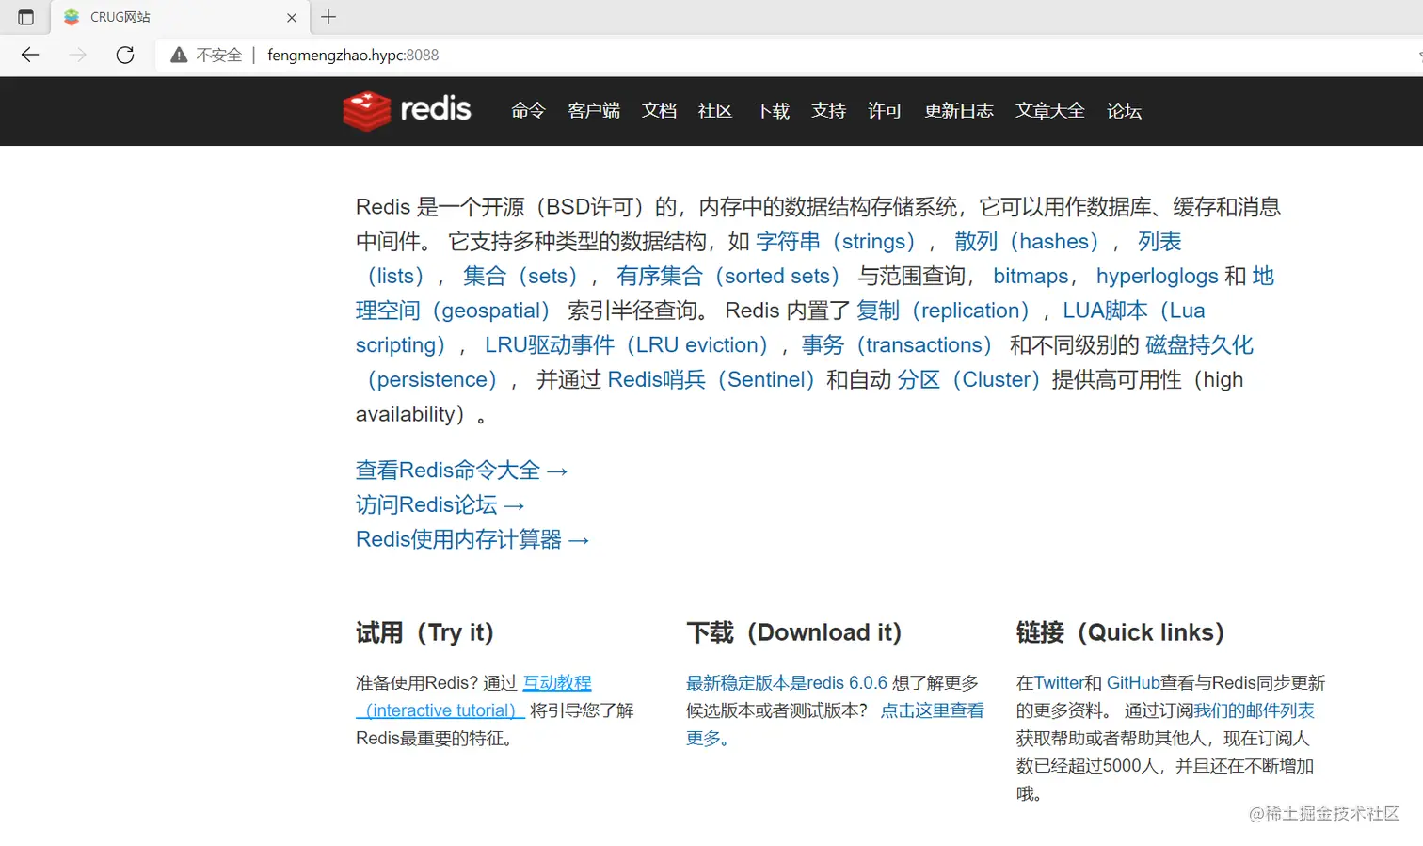
Task: Click the not-secure warning triangle icon
Action: coord(179,55)
